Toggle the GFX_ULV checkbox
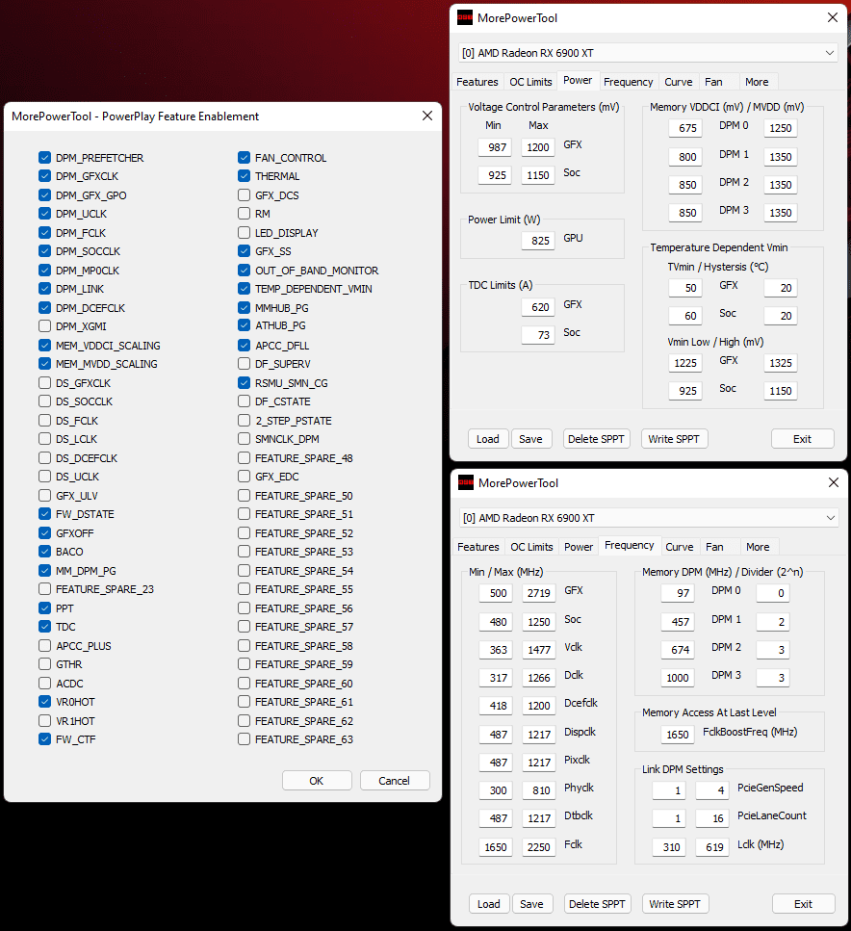The height and width of the screenshot is (931, 851). (x=44, y=495)
